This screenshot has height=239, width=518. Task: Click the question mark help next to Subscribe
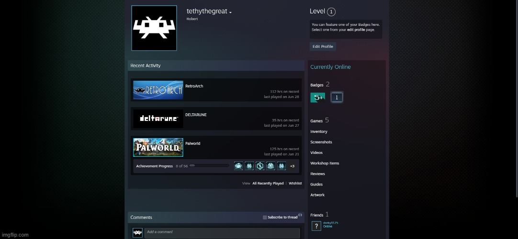[x=300, y=215]
